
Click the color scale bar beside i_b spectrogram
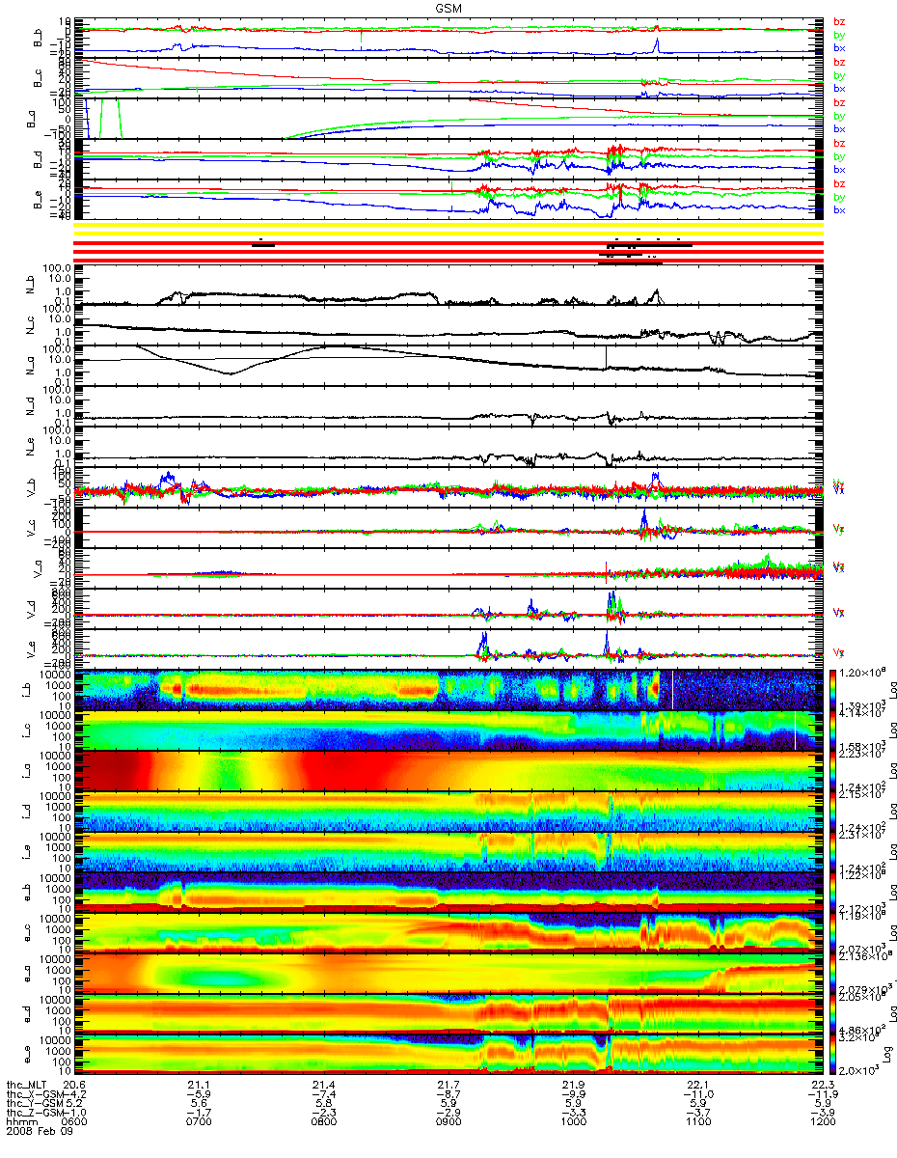click(x=834, y=689)
